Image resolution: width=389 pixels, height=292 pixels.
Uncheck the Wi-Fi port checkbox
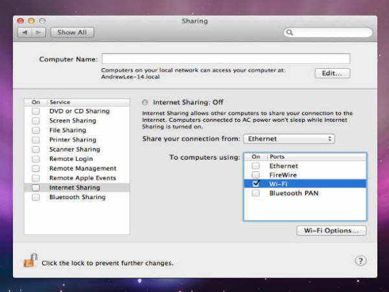tap(256, 184)
